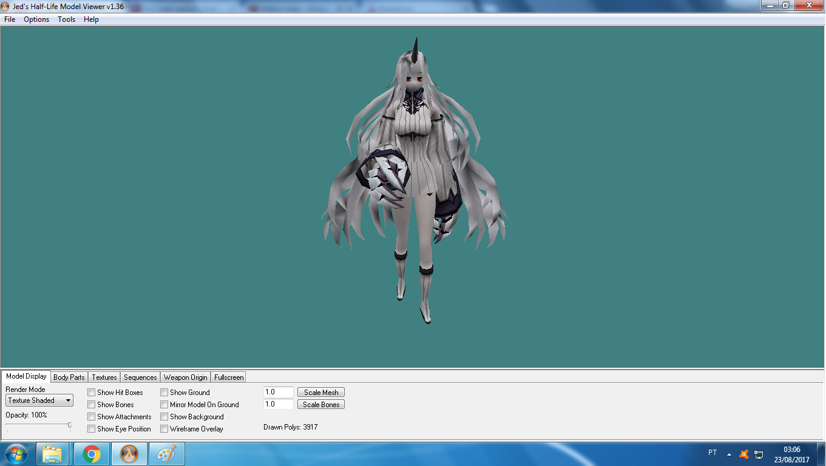This screenshot has width=826, height=466.
Task: Click the Scale Bones button
Action: pyautogui.click(x=321, y=405)
